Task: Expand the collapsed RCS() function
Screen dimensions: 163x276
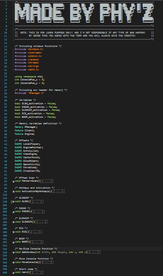Action: (13, 232)
